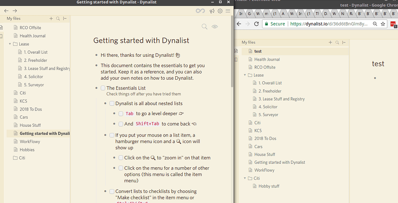Image resolution: width=398 pixels, height=203 pixels.
Task: Collapse the Citi folder in Chrome window
Action: pyautogui.click(x=245, y=178)
